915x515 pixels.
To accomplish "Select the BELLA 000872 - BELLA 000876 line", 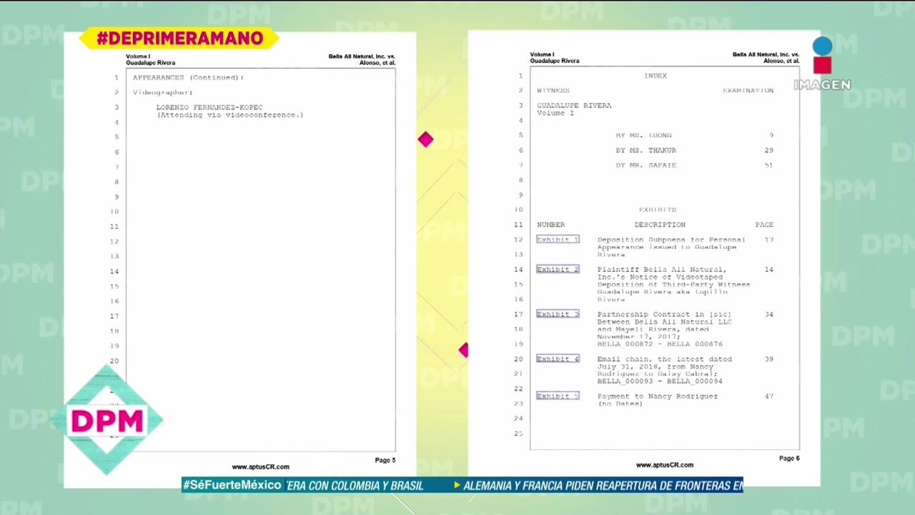I will (x=660, y=344).
